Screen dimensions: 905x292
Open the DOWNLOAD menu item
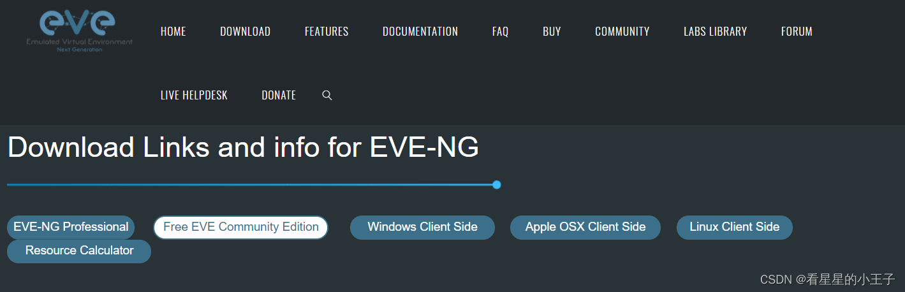(245, 31)
